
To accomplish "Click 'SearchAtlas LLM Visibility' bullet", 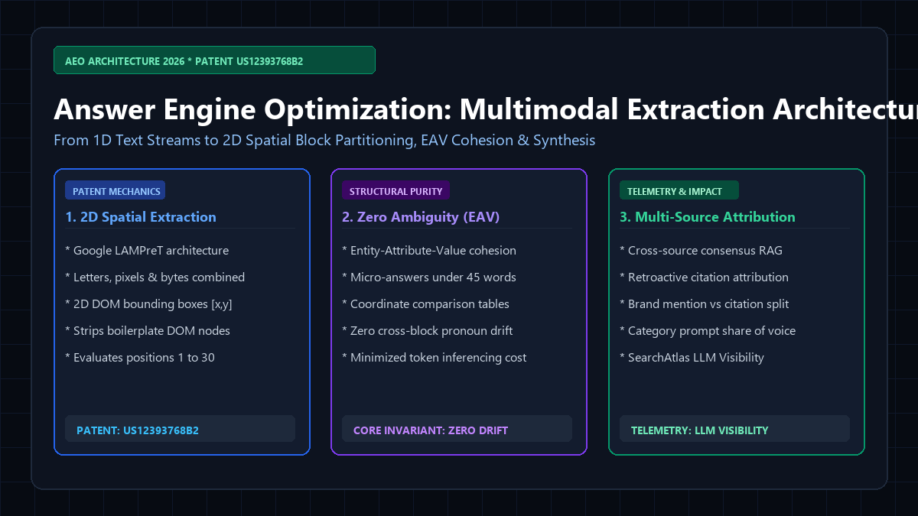I will point(692,358).
